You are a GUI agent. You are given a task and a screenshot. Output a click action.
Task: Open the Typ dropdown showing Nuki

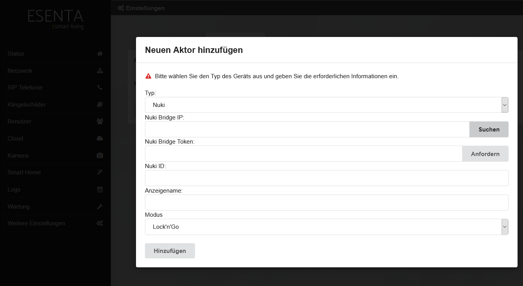(327, 105)
